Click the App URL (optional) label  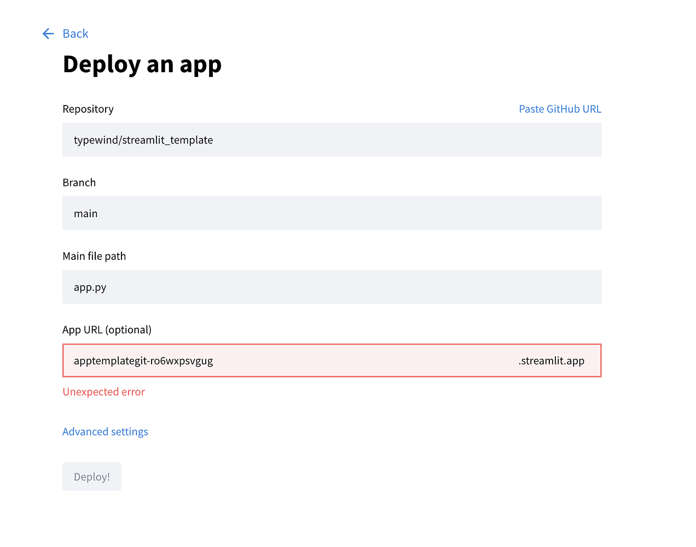tap(107, 329)
